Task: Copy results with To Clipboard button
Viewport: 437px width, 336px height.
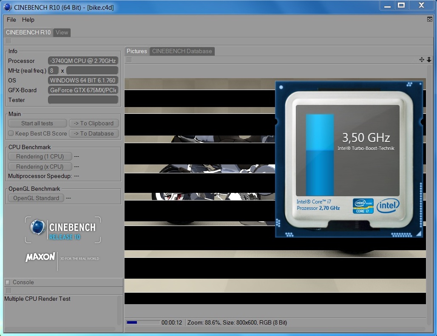Action: 94,123
